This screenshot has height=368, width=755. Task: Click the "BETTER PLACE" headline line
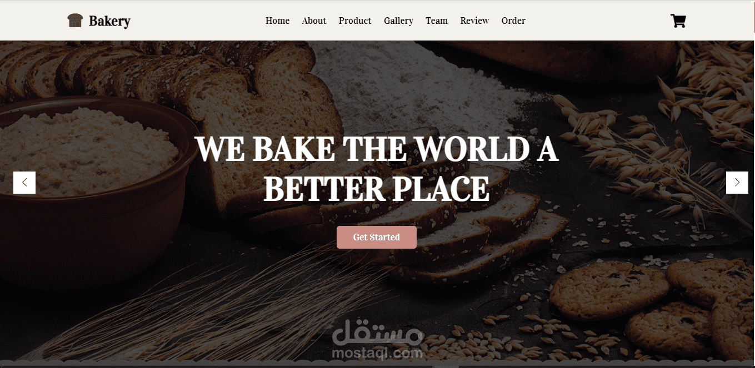377,189
